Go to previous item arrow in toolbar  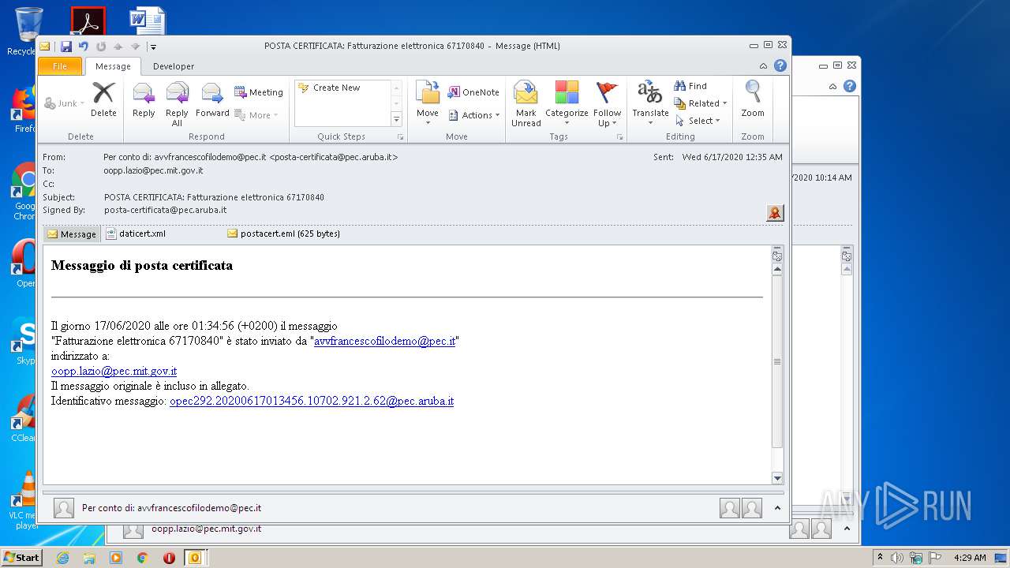coord(118,47)
